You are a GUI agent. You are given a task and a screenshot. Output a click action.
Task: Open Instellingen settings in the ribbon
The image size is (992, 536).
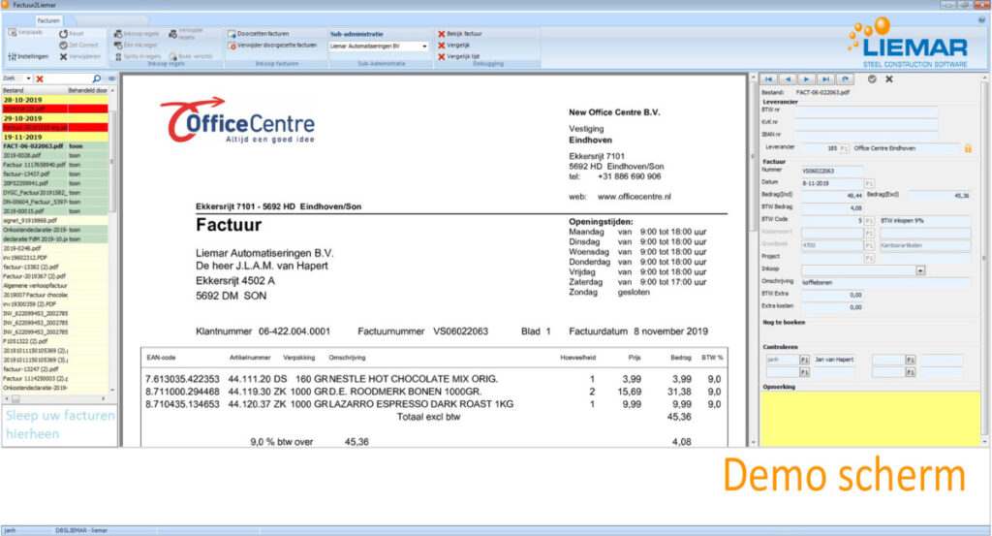28,56
